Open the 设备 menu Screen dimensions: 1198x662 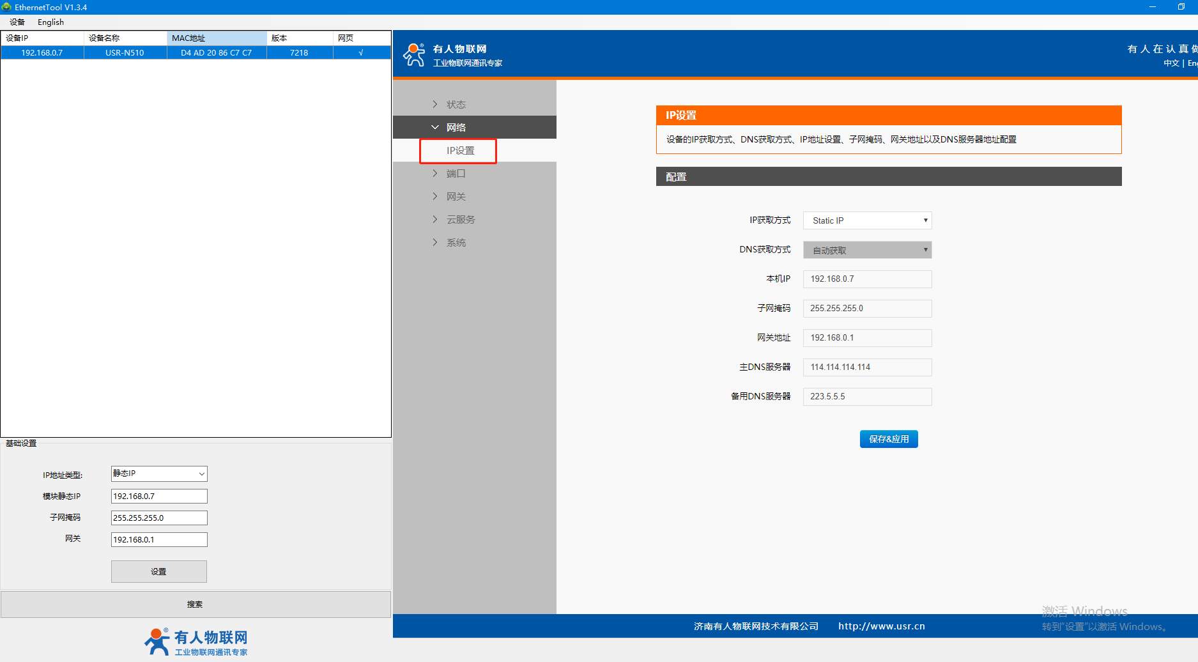click(17, 22)
